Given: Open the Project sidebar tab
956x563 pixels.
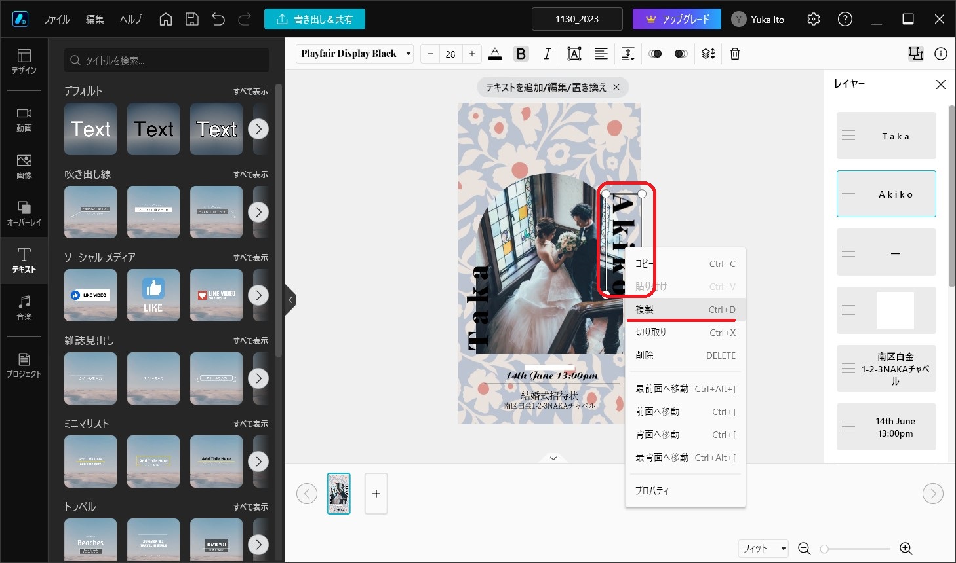Looking at the screenshot, I should pyautogui.click(x=24, y=366).
